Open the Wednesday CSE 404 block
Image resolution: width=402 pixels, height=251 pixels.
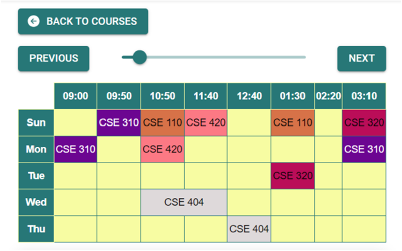(x=184, y=202)
